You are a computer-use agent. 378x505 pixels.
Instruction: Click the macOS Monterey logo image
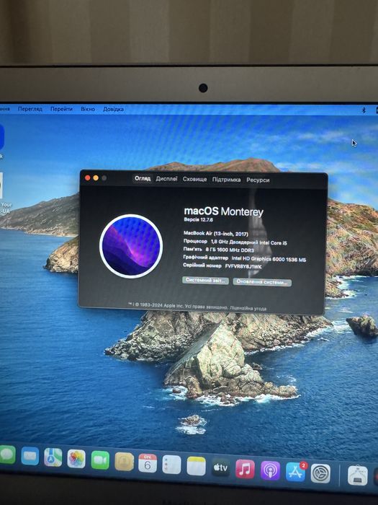(x=131, y=247)
